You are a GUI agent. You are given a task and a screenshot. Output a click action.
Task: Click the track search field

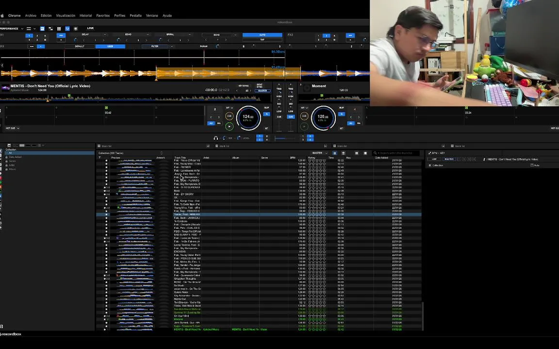(396, 153)
